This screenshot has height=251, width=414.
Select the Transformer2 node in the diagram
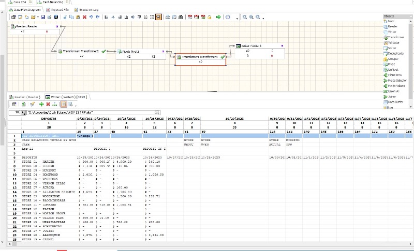(x=82, y=54)
